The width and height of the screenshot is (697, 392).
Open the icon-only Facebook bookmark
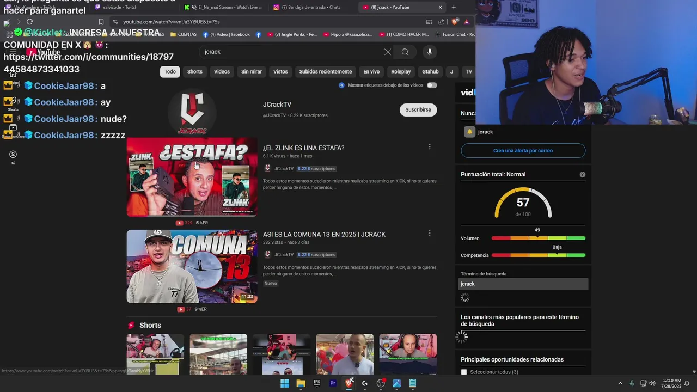tap(258, 34)
